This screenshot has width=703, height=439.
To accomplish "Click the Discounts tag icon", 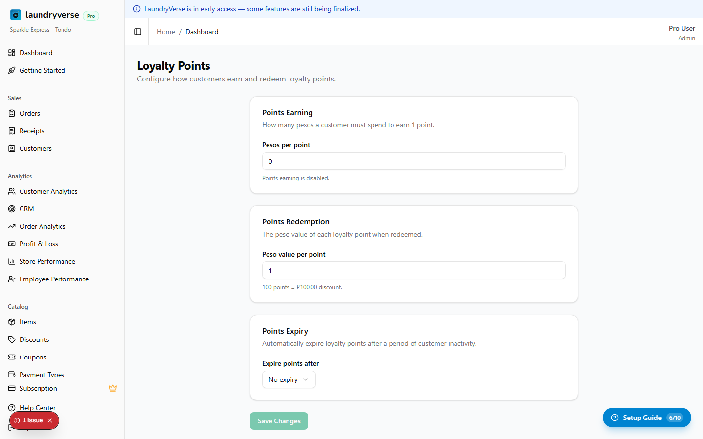I will pos(12,339).
